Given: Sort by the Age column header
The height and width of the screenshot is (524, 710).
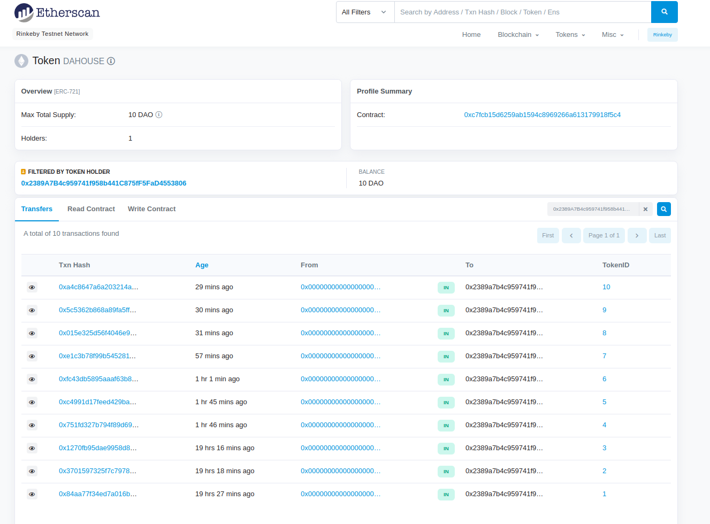Looking at the screenshot, I should pos(202,265).
